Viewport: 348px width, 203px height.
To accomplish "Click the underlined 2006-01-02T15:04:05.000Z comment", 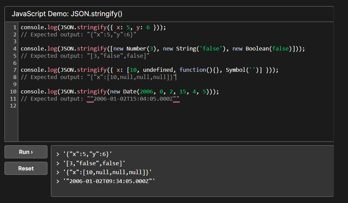I will point(133,99).
